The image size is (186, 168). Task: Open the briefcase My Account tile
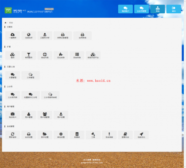(12, 115)
